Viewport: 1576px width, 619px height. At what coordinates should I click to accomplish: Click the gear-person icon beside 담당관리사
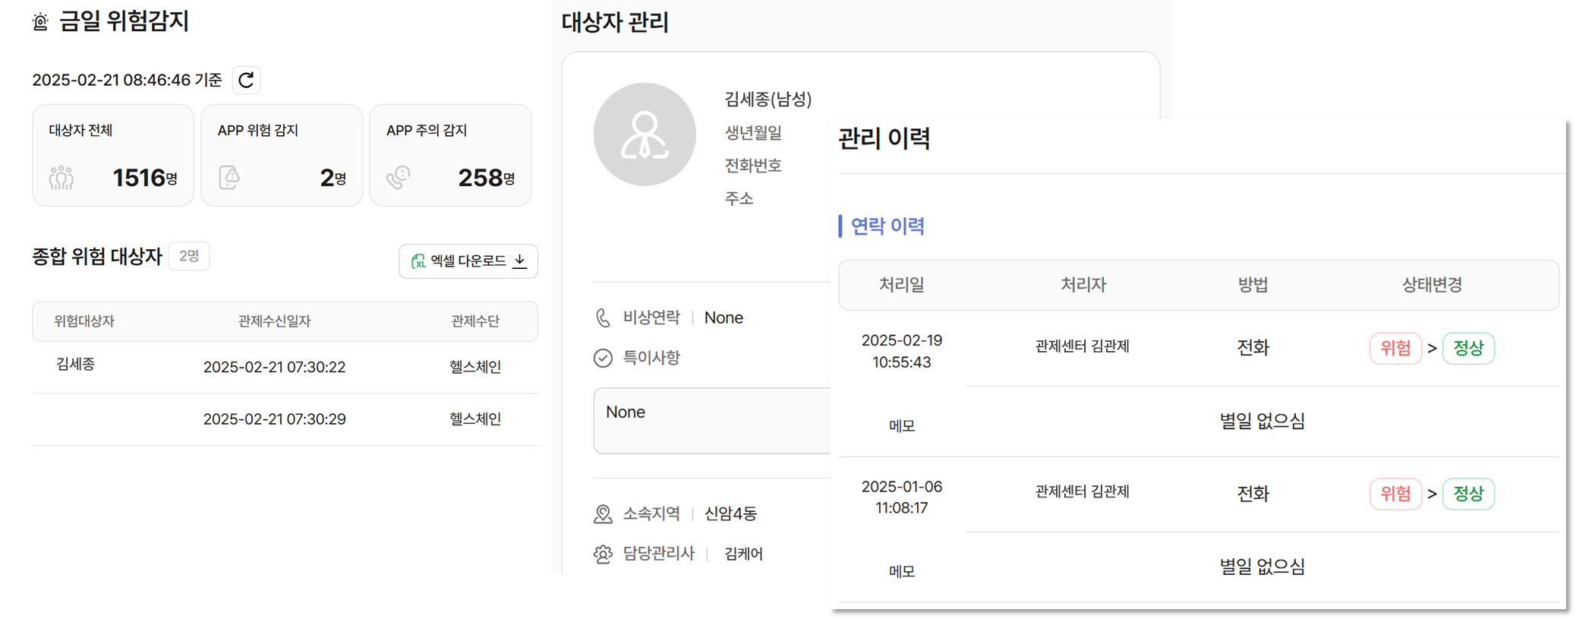coord(603,554)
